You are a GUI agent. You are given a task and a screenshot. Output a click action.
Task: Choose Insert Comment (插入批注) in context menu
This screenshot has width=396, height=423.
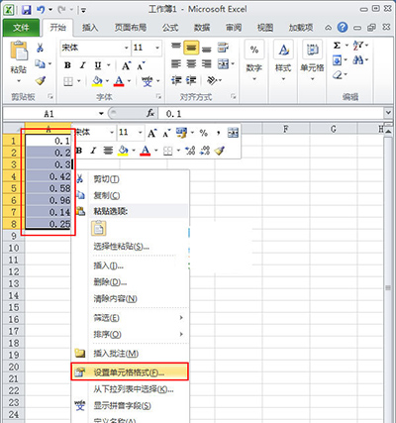[x=131, y=354]
